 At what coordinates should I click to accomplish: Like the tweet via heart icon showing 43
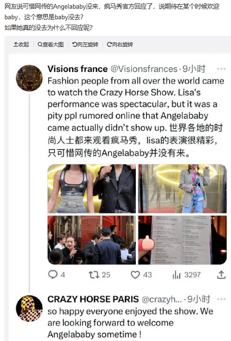135,275
